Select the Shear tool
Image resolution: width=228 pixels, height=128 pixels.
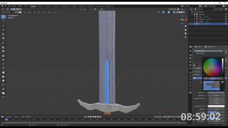coord(3,93)
